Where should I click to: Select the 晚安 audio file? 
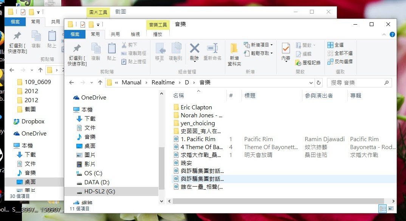coord(183,163)
